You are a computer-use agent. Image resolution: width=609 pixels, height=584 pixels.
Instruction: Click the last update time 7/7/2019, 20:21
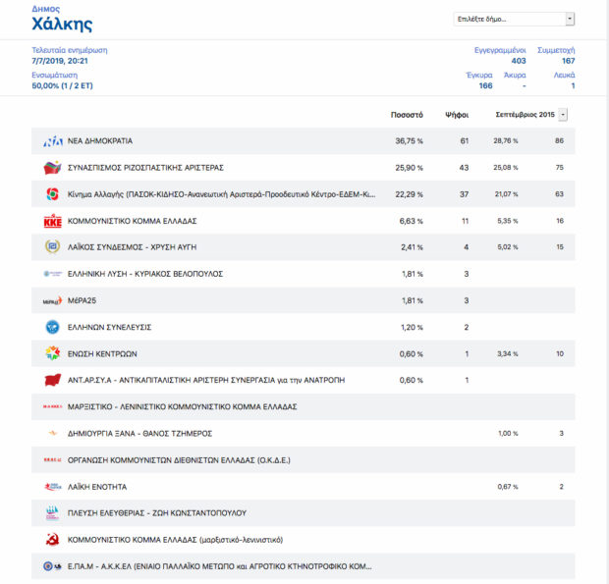coord(60,61)
